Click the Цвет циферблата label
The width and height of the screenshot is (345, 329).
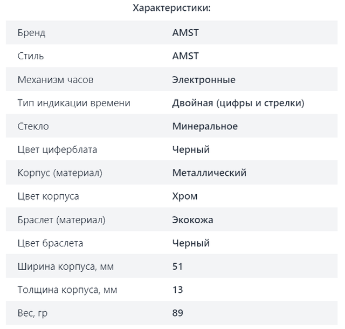57,150
